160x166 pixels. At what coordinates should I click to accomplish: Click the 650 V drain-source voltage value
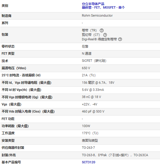pyautogui.click(x=86, y=68)
